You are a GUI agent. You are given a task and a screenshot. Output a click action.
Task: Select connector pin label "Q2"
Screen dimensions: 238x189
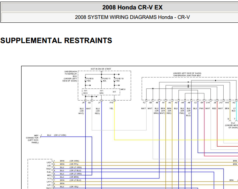[90, 103]
